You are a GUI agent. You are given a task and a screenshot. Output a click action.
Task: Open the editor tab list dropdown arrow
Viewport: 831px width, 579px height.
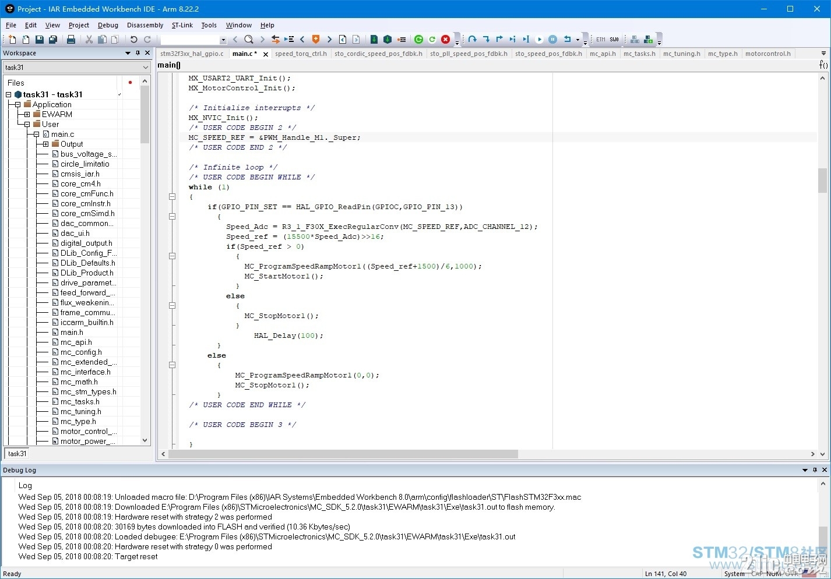(x=823, y=54)
